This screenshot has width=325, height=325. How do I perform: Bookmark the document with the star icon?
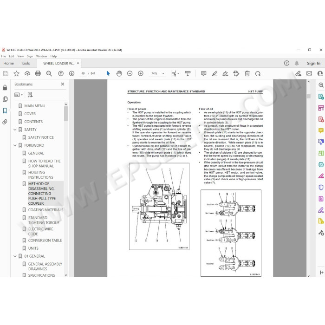click(x=16, y=73)
